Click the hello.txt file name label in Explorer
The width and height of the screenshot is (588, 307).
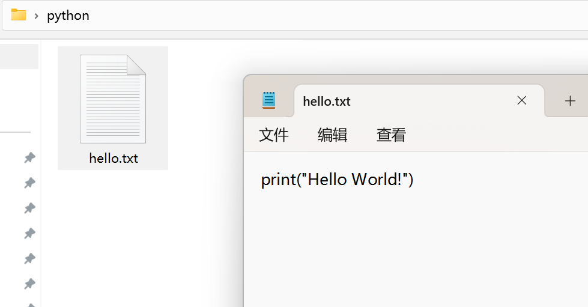114,158
